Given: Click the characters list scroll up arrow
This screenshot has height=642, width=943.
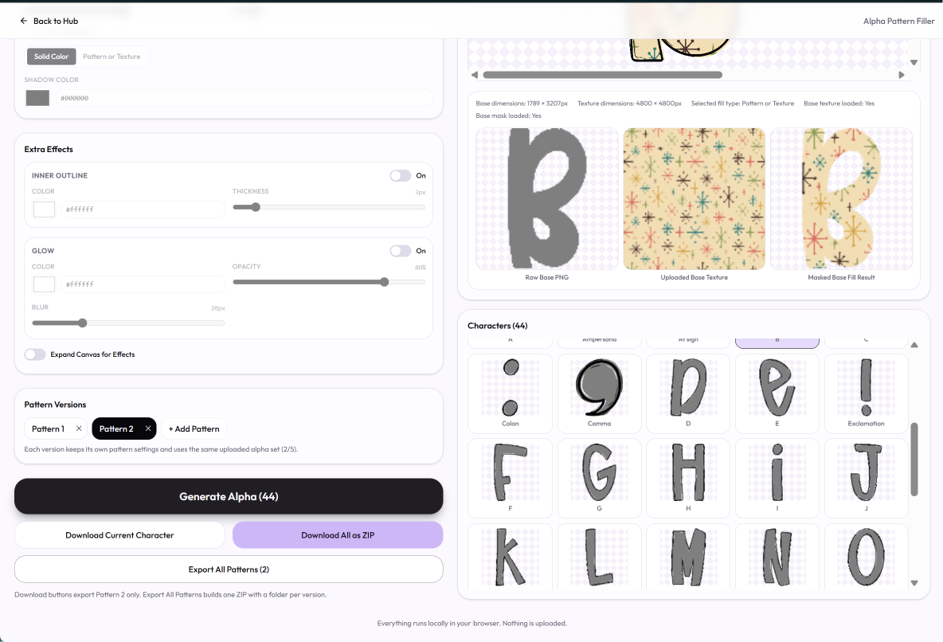Looking at the screenshot, I should tap(914, 345).
